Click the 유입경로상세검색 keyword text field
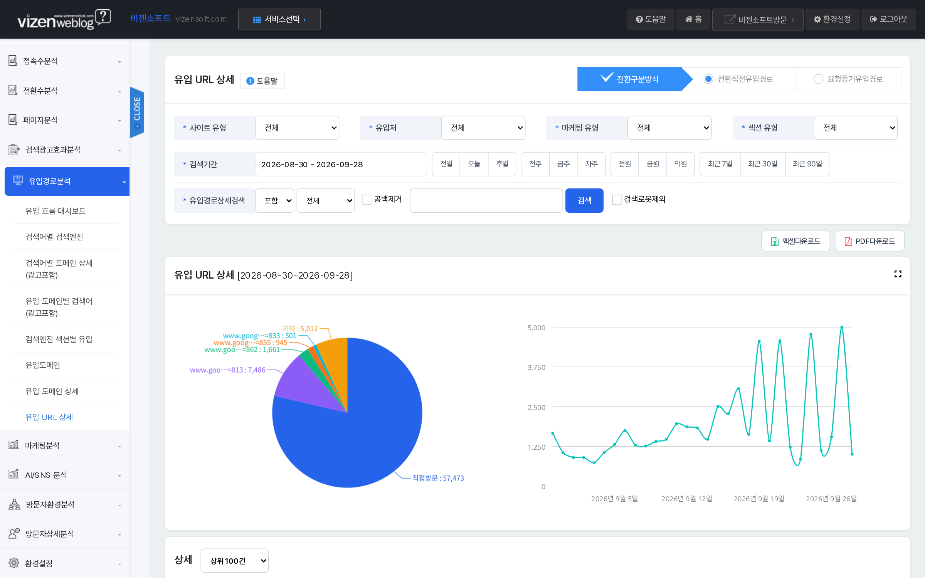The width and height of the screenshot is (925, 578). 486,200
